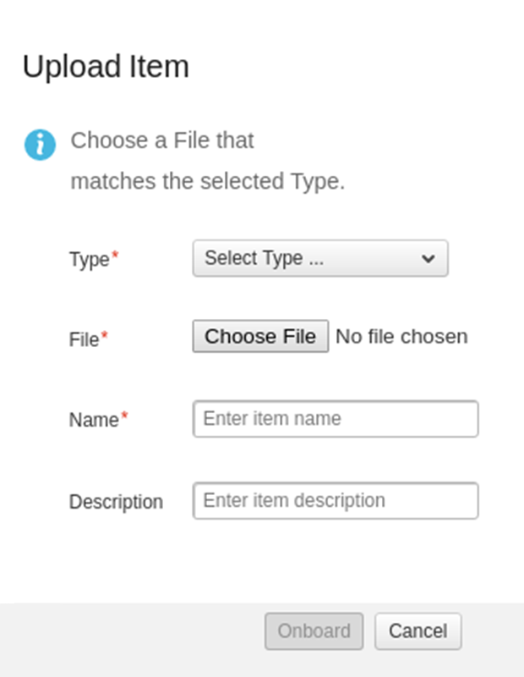Click the 'Choose a File that' hint text

[x=162, y=140]
